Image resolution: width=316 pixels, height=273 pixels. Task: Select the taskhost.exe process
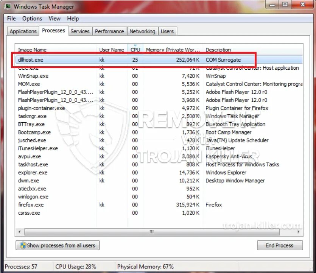pos(159,165)
